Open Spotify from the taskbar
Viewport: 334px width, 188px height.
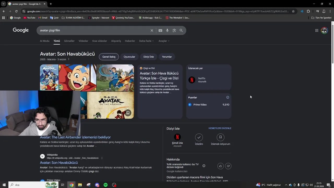click(x=106, y=185)
